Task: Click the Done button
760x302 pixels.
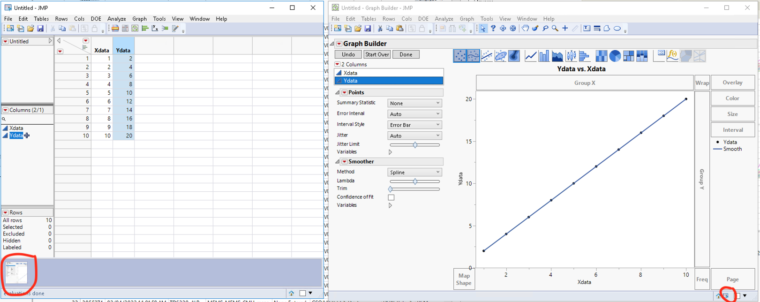Action: coord(406,54)
